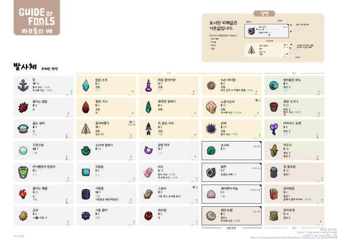Select the ice cube icon (각얼음)
This screenshot has height=239, width=338.
click(x=86, y=172)
